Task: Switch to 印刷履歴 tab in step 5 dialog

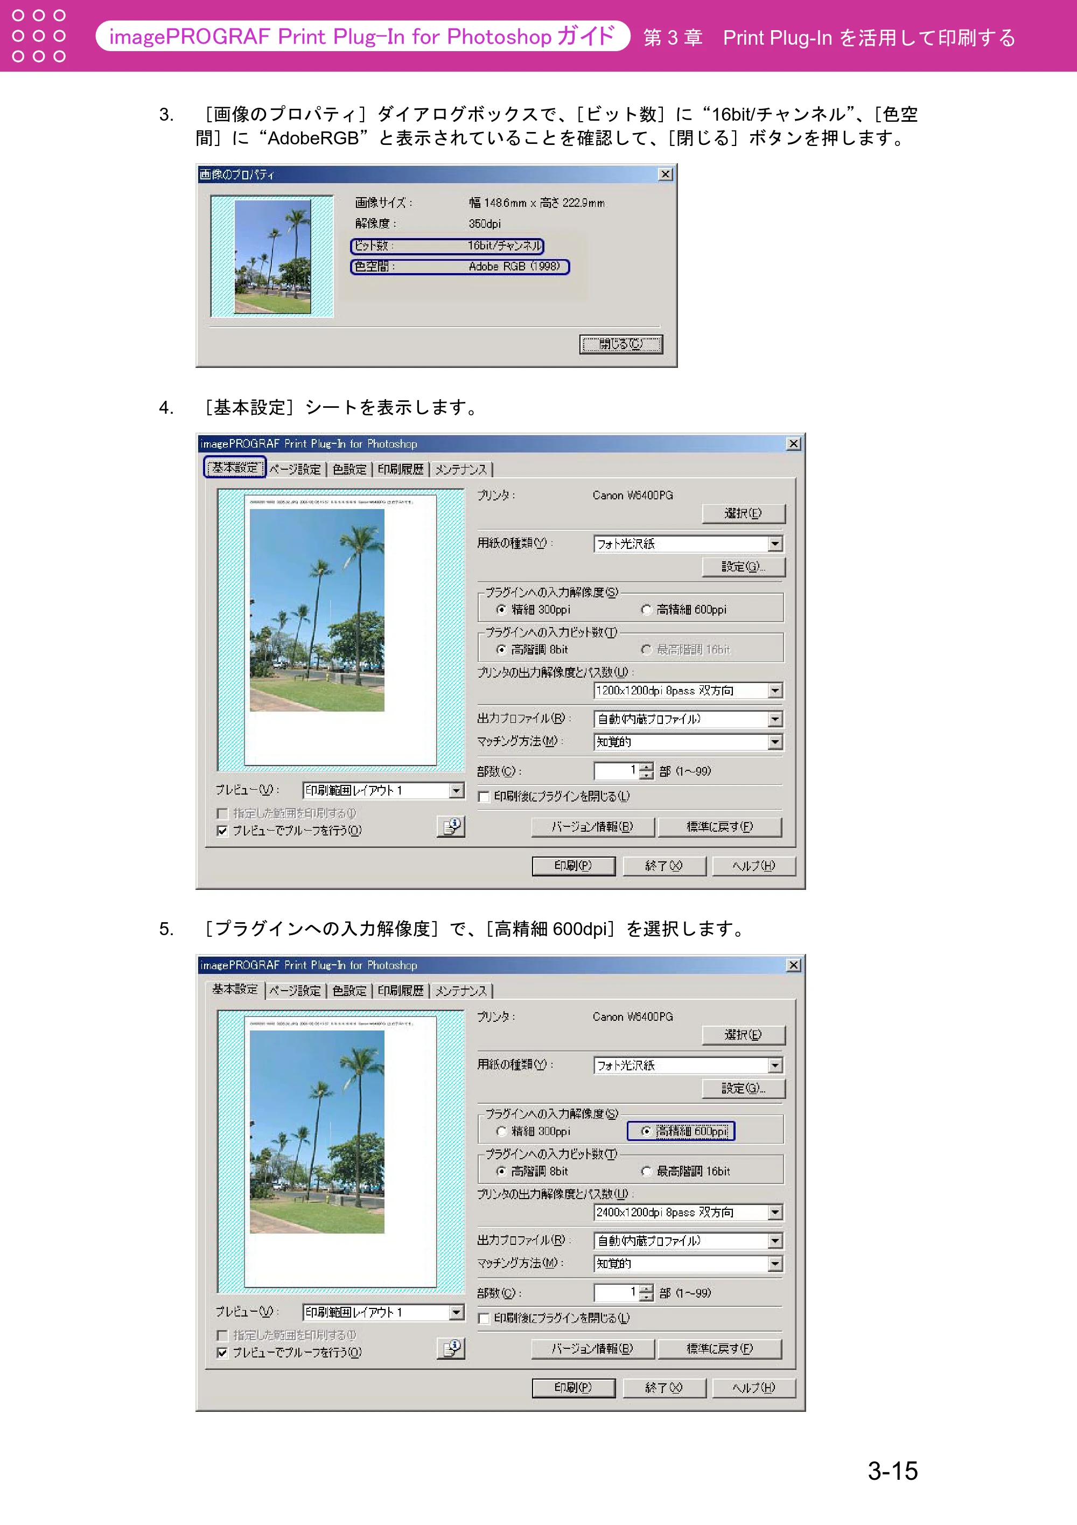Action: [401, 991]
